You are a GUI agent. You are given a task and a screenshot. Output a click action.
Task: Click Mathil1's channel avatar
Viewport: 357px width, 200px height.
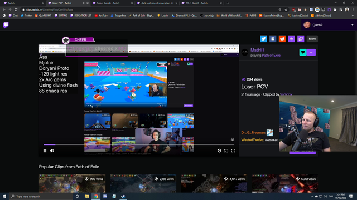tap(245, 52)
